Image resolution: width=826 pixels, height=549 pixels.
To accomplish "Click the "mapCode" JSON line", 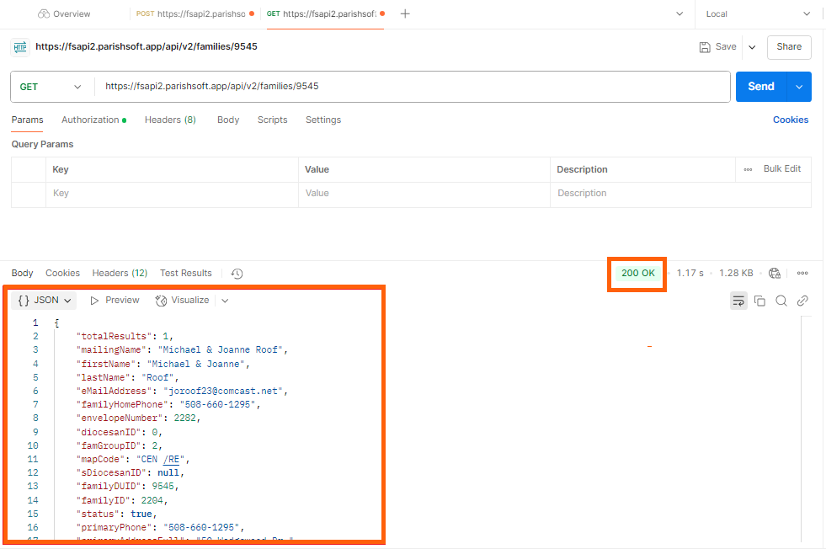I will tap(133, 460).
